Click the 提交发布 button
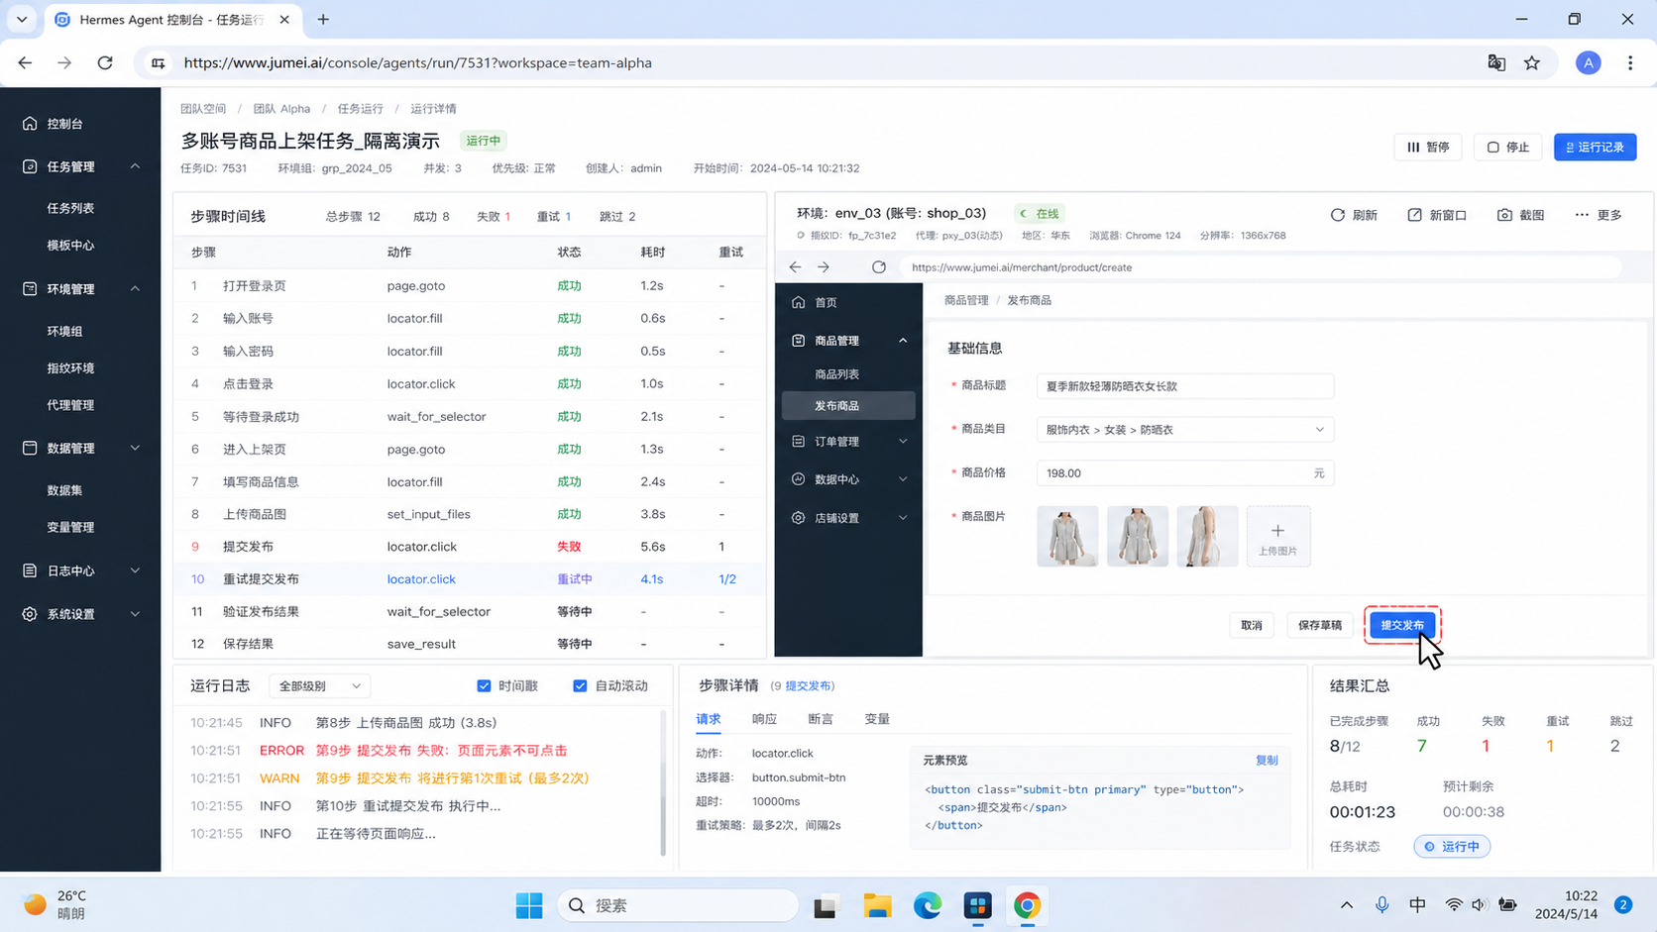1657x932 pixels. 1402,625
